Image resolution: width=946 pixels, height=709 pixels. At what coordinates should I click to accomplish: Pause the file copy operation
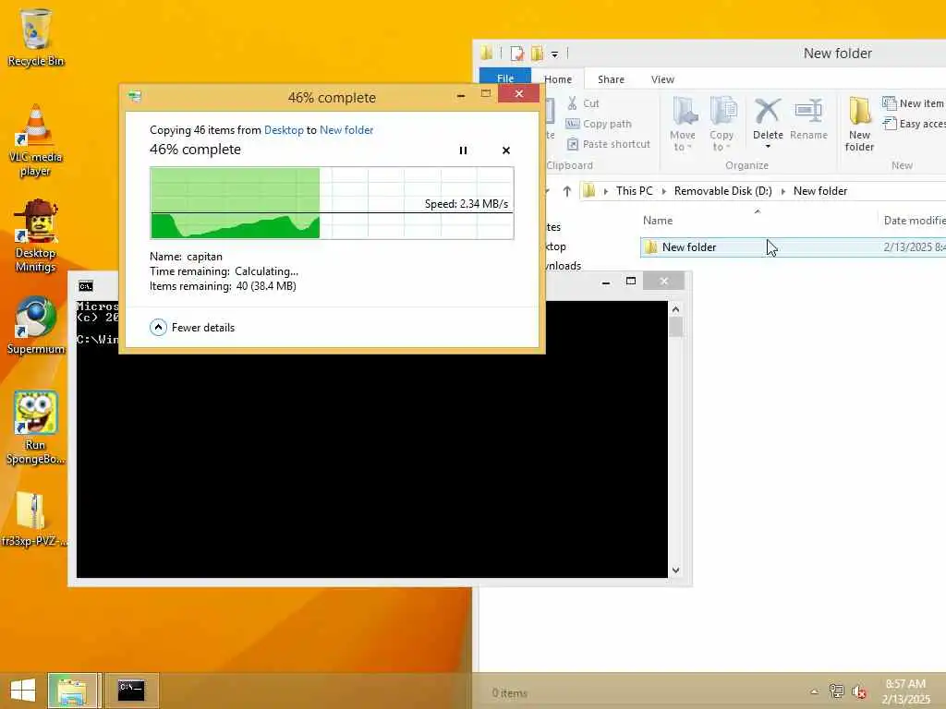click(x=463, y=150)
